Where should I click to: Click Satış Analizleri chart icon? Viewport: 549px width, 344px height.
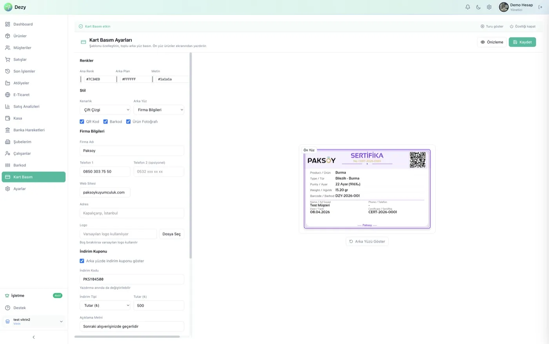(x=7, y=107)
